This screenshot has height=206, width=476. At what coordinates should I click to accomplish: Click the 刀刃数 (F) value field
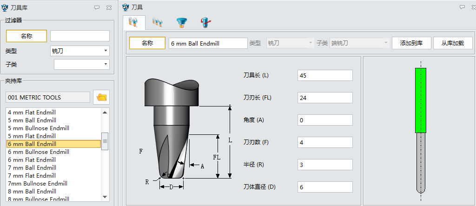325,142
